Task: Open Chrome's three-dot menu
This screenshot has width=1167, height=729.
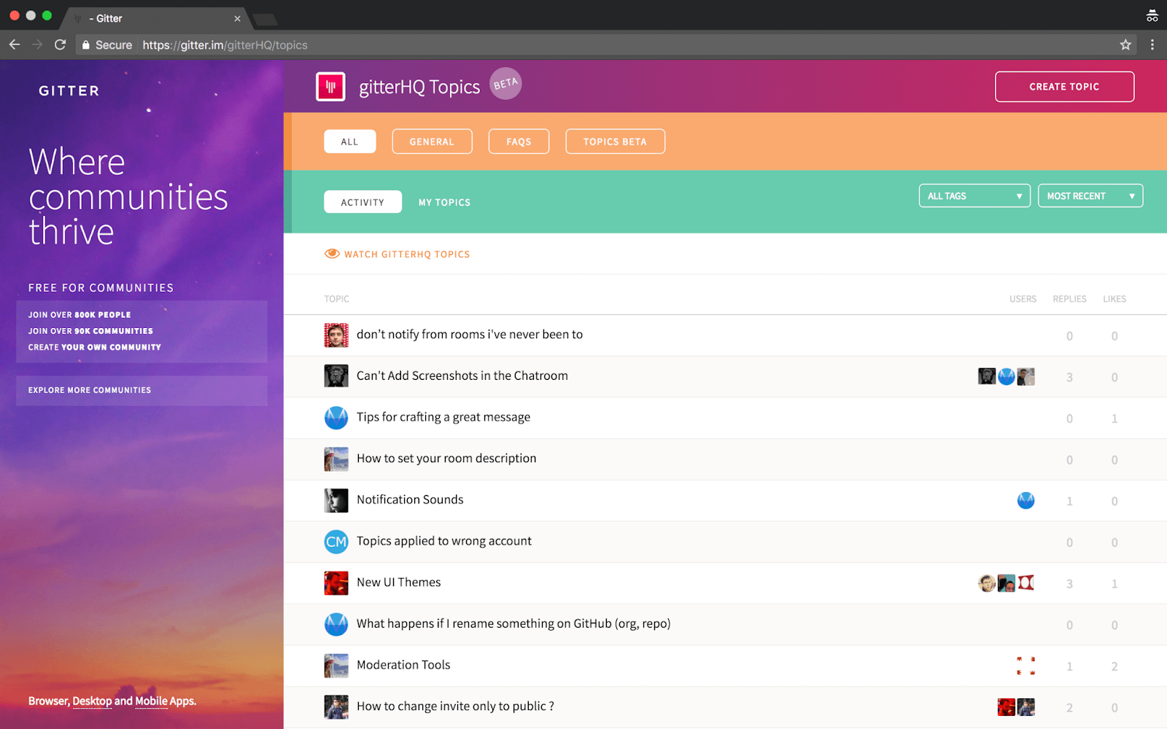Action: click(x=1152, y=45)
